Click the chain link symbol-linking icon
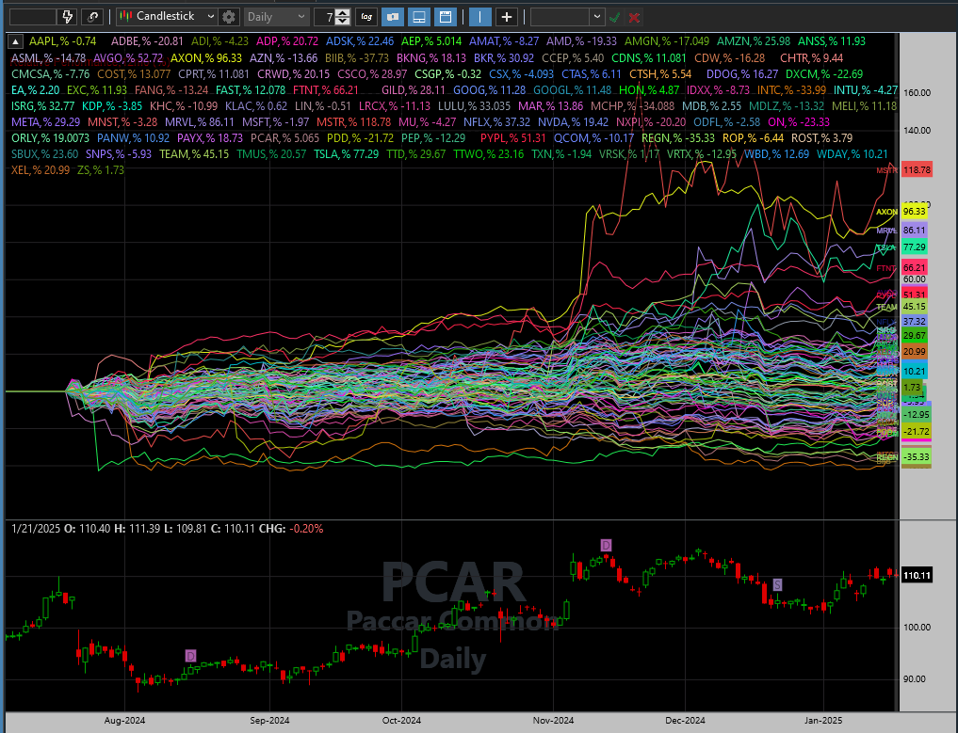This screenshot has width=958, height=733. click(x=93, y=17)
